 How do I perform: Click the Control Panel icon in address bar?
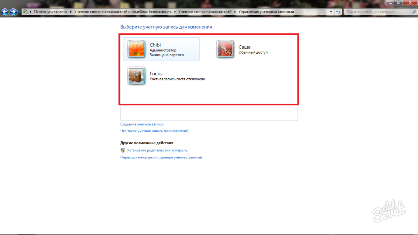(x=25, y=11)
